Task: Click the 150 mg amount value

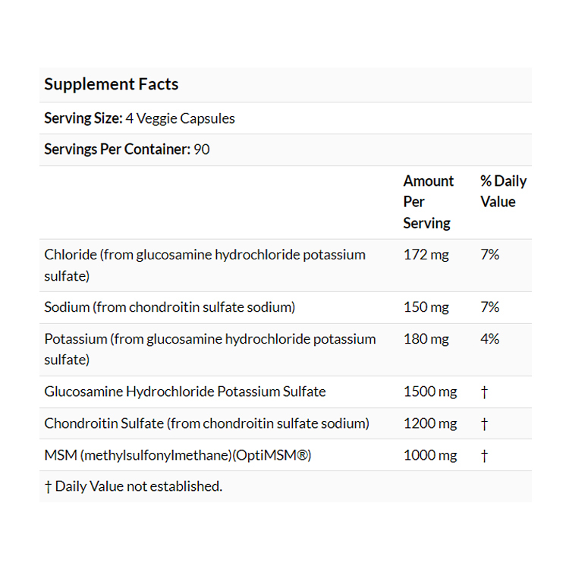Action: (426, 307)
